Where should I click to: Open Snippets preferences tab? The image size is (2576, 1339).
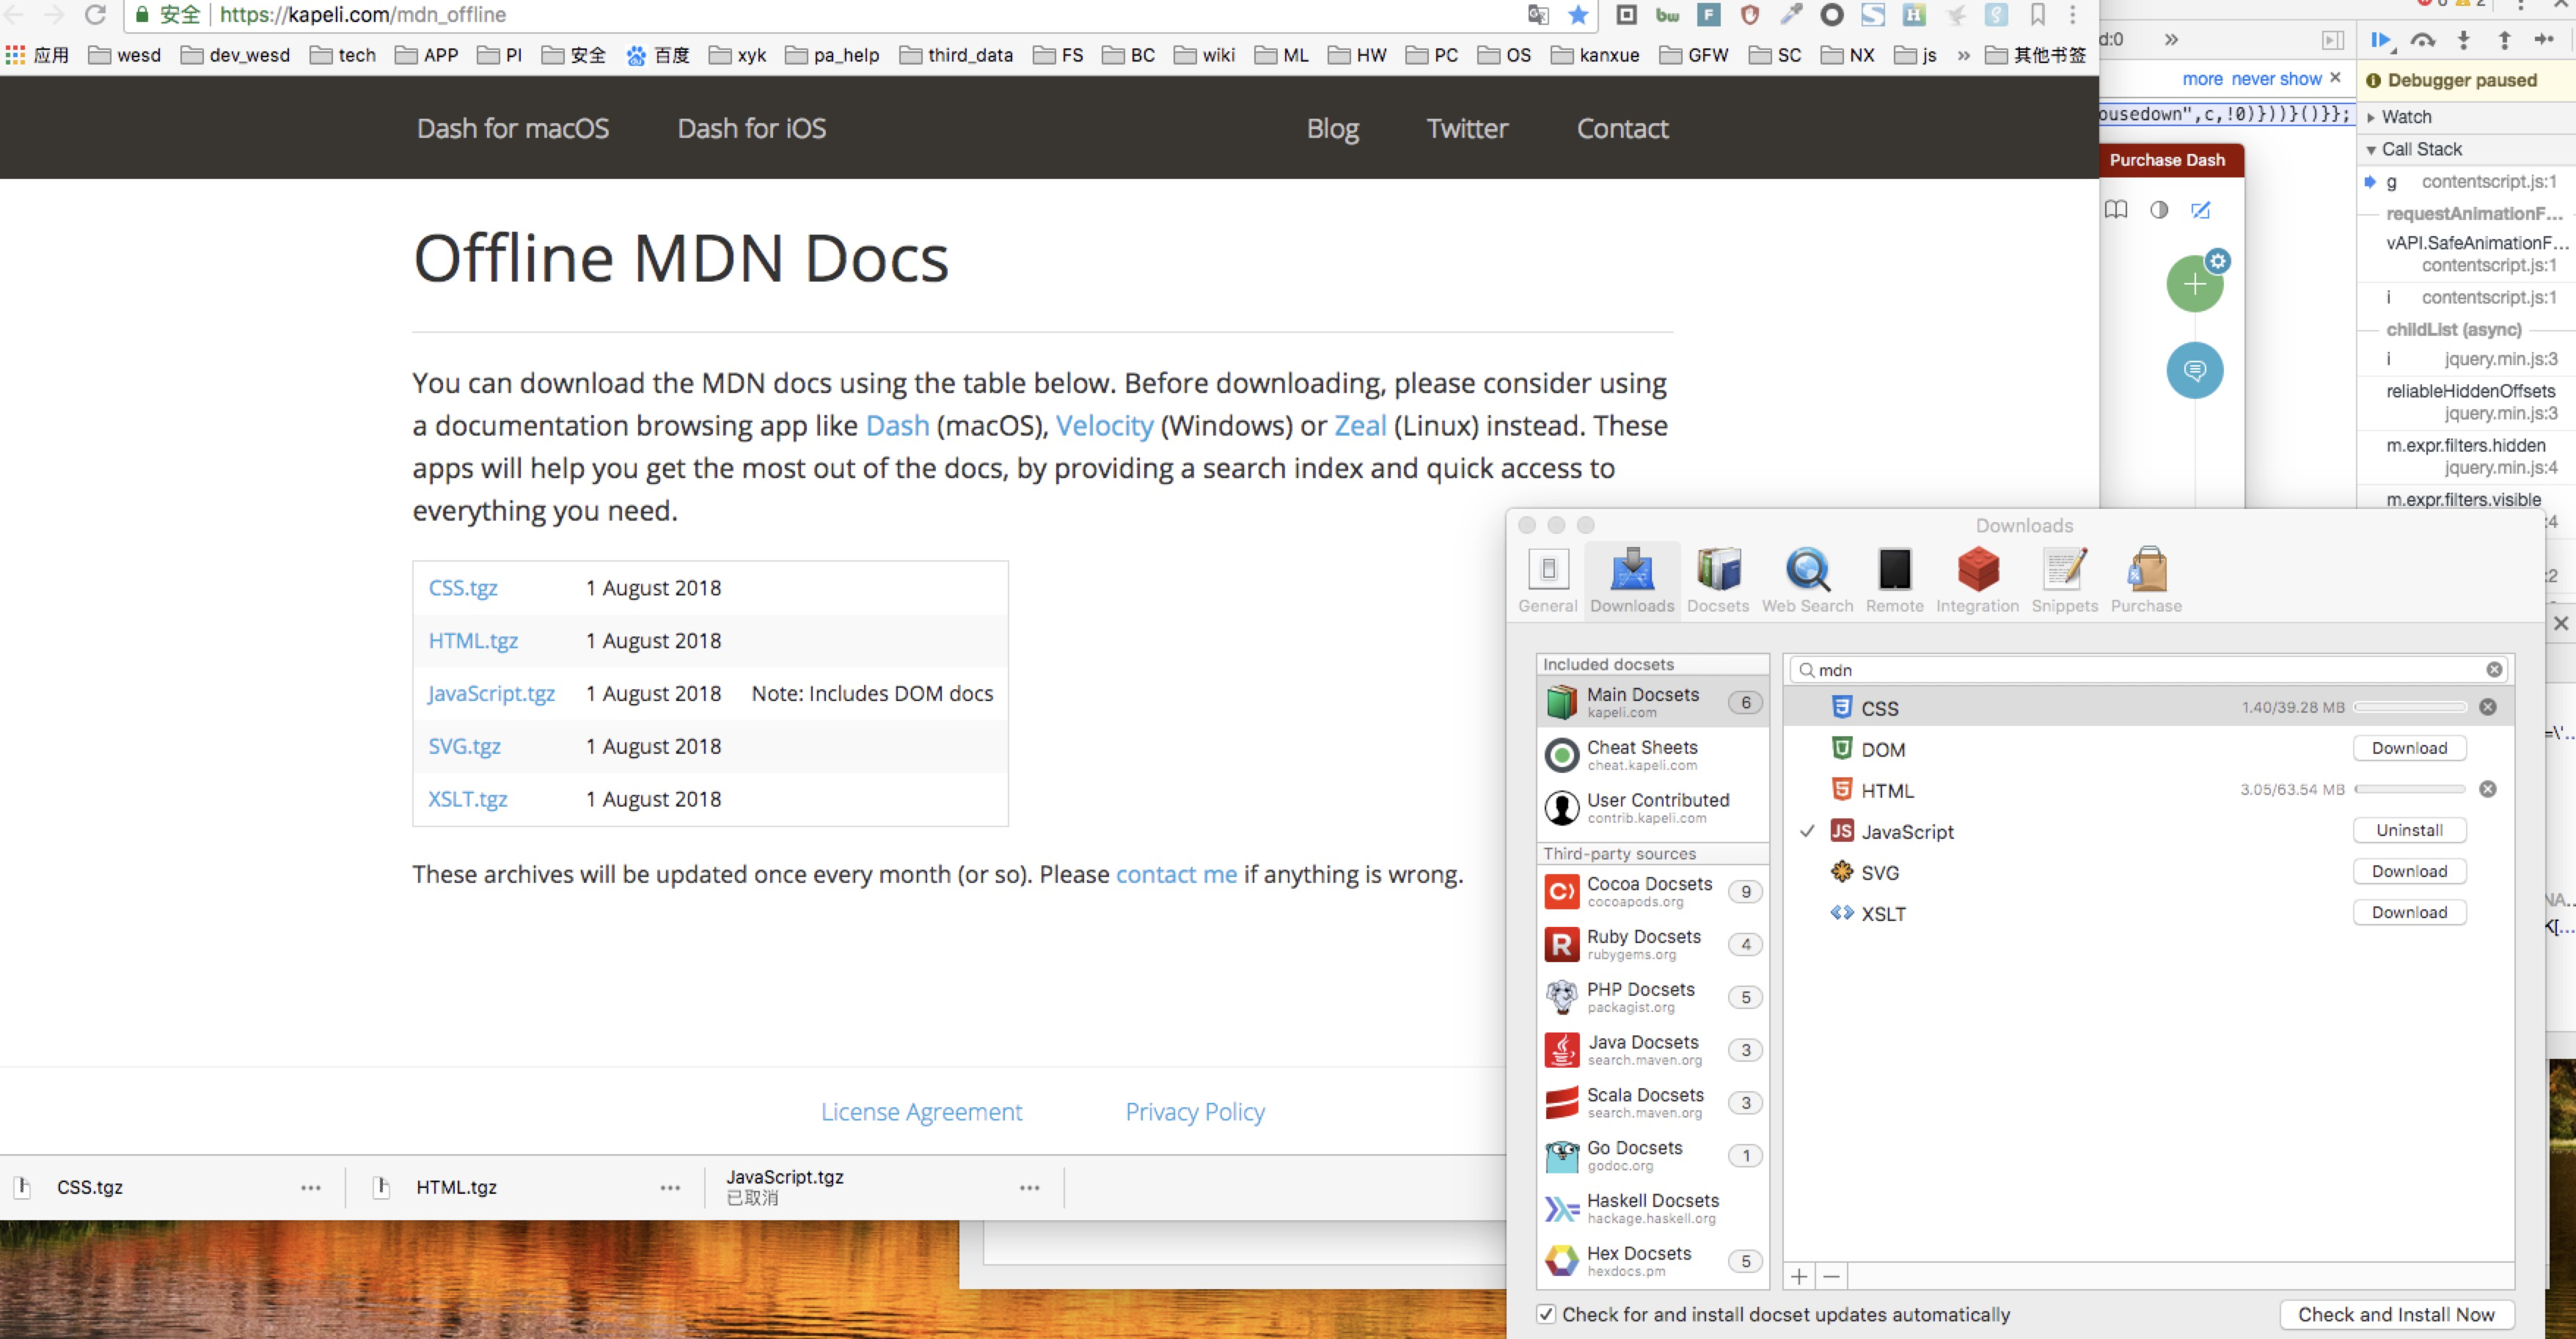click(x=2064, y=581)
